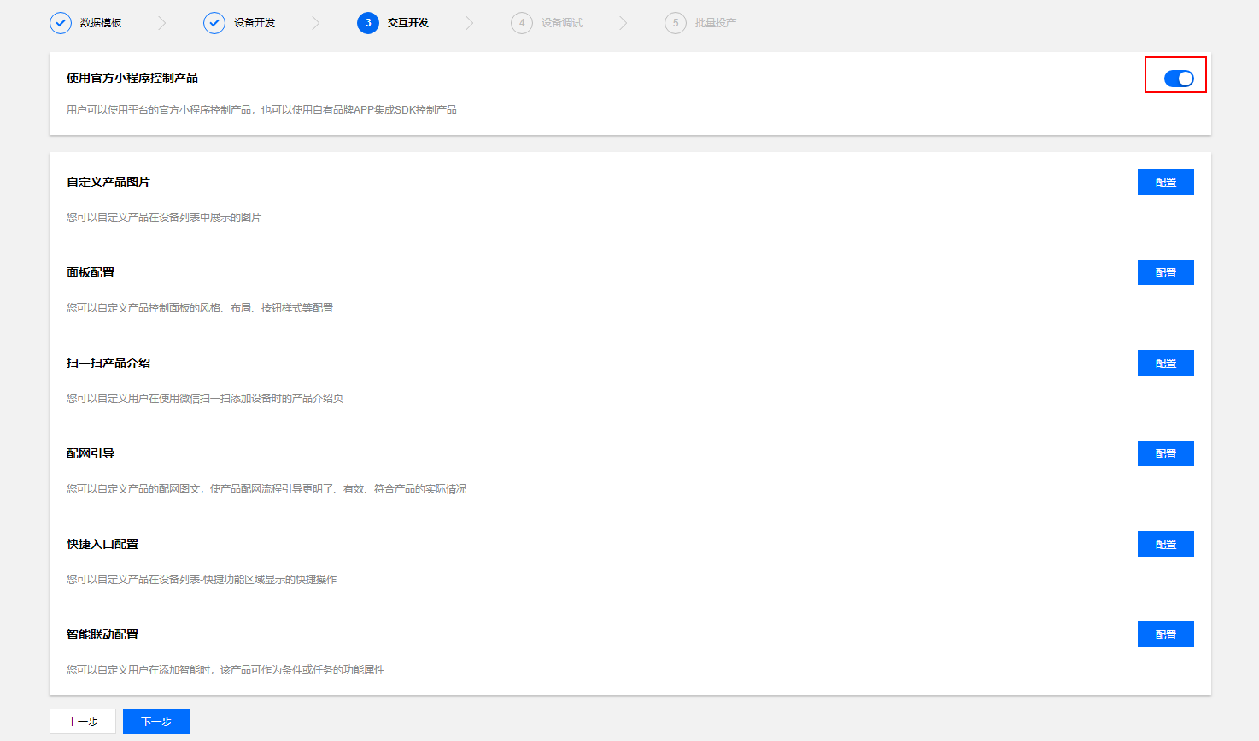Toggle off 使用官方小程序控制产品 switch
The width and height of the screenshot is (1259, 741).
coord(1178,79)
